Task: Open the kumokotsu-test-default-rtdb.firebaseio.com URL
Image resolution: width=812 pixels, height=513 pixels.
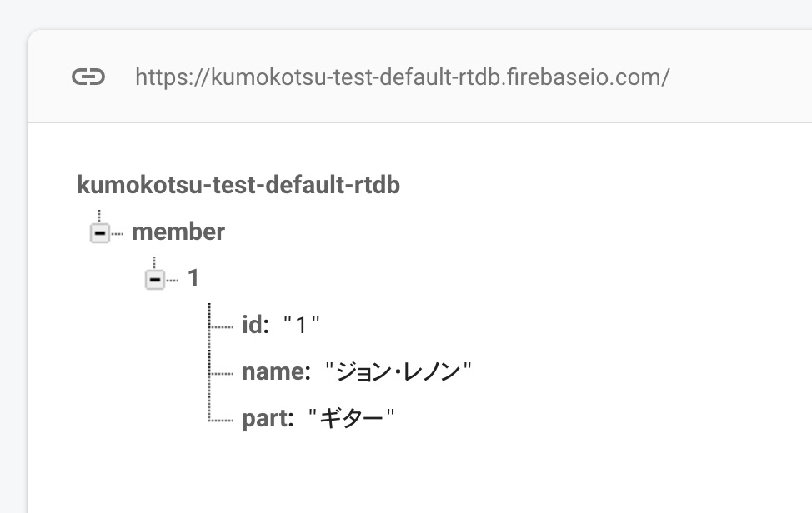Action: click(x=403, y=77)
